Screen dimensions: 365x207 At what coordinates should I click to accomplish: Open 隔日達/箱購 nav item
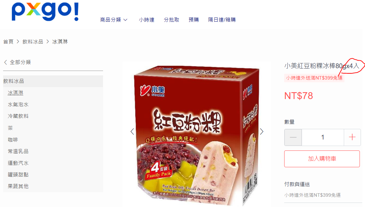point(222,20)
